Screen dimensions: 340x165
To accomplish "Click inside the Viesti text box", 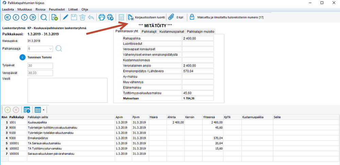I will coord(67,90).
